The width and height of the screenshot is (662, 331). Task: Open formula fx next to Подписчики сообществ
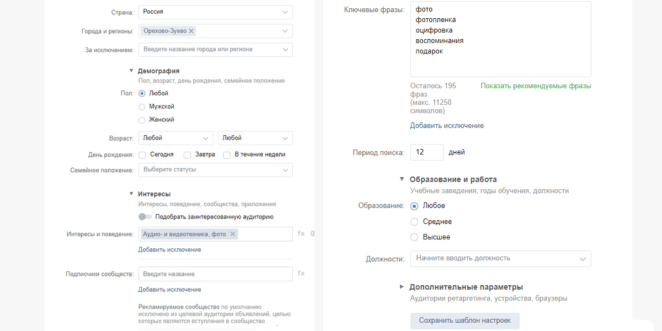301,273
